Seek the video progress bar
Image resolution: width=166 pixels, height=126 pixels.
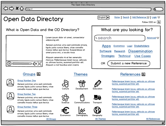[x=22, y=64]
